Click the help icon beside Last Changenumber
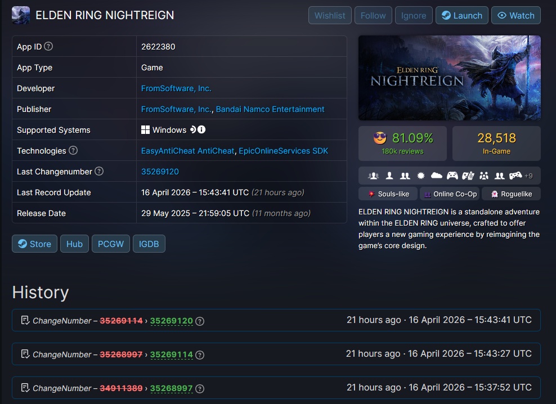 pyautogui.click(x=99, y=171)
